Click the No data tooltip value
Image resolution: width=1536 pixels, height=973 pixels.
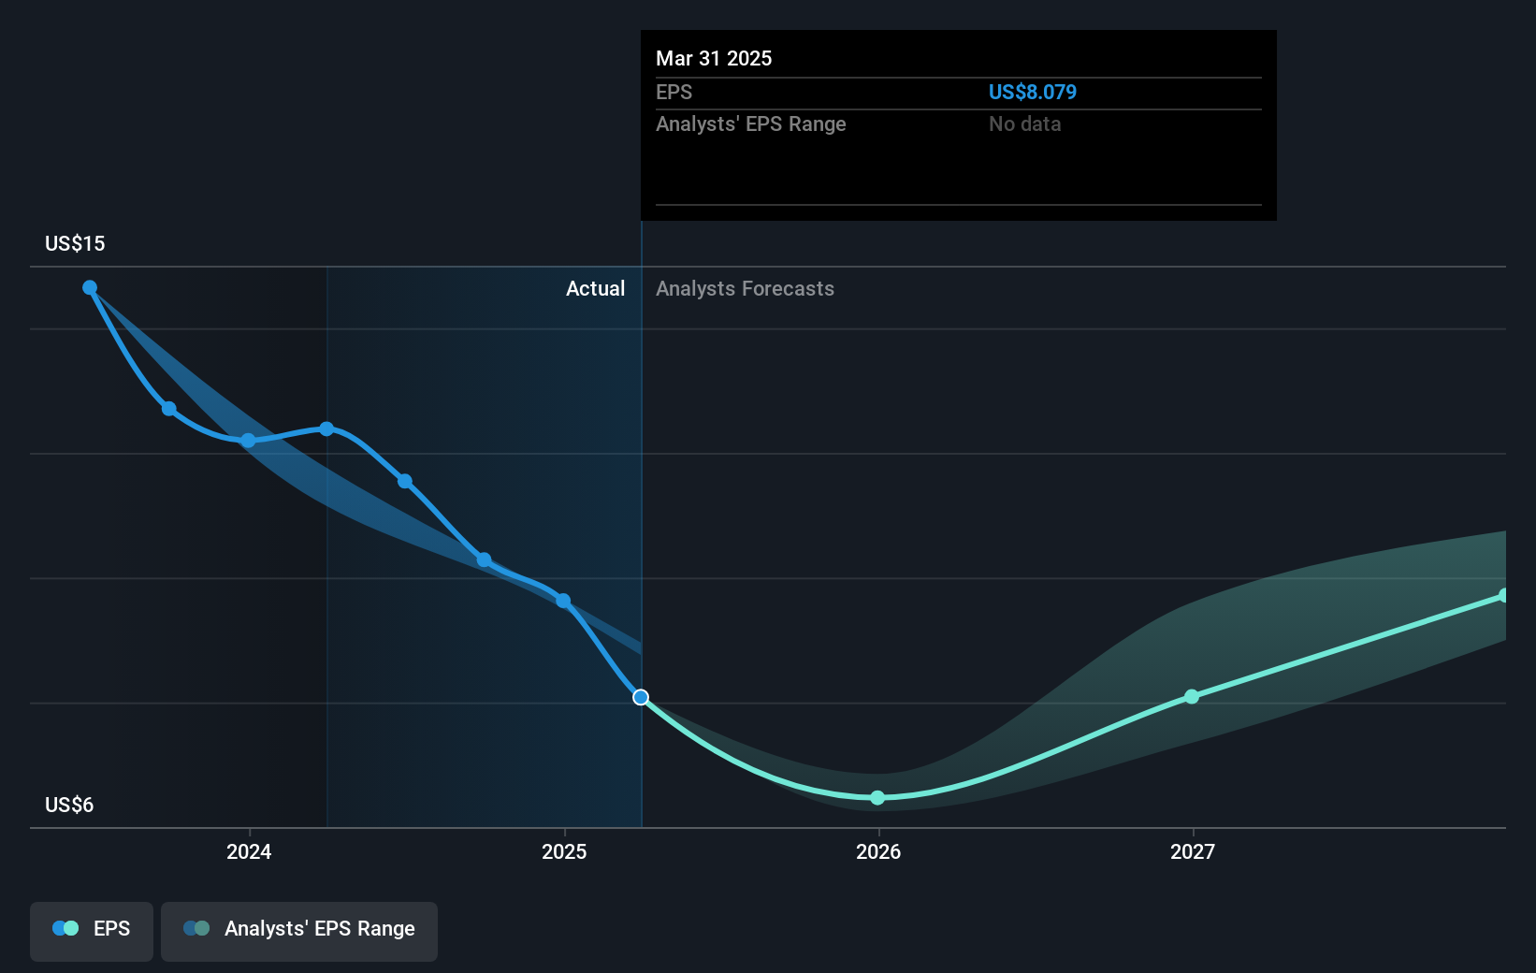click(x=1025, y=123)
